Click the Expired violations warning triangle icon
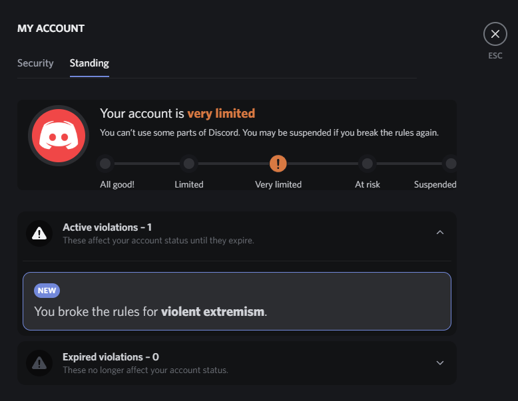 click(x=39, y=363)
